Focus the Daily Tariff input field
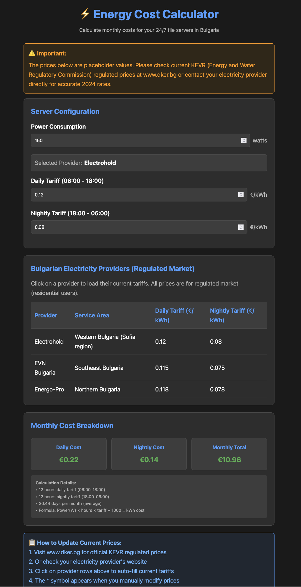This screenshot has width=301, height=587. tap(134, 195)
